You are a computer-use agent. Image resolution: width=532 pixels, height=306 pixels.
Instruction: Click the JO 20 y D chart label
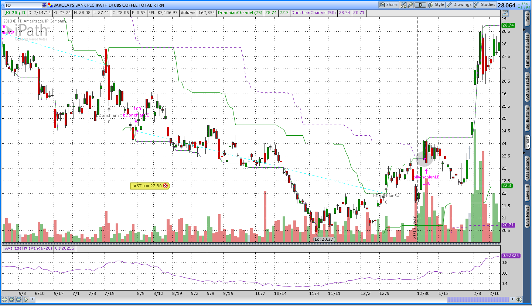pyautogui.click(x=15, y=13)
